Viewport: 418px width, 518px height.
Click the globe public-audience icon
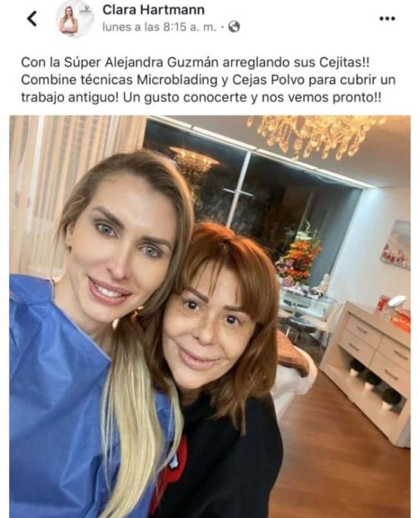[x=234, y=27]
